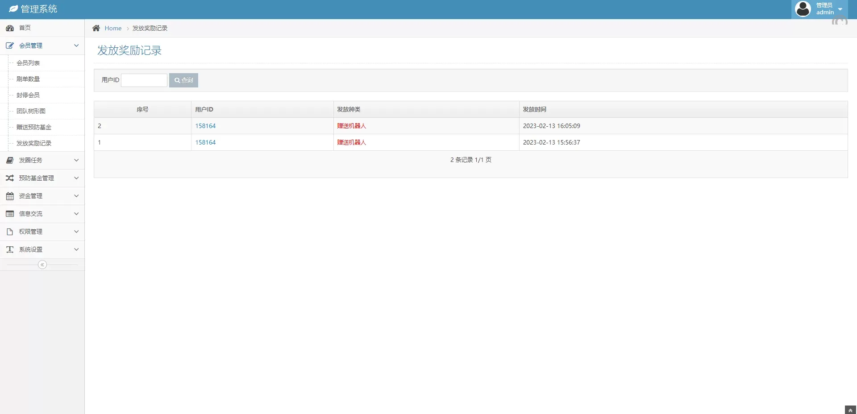The height and width of the screenshot is (414, 857).
Task: Click the text icon beside 系统设置
Action: pos(10,249)
